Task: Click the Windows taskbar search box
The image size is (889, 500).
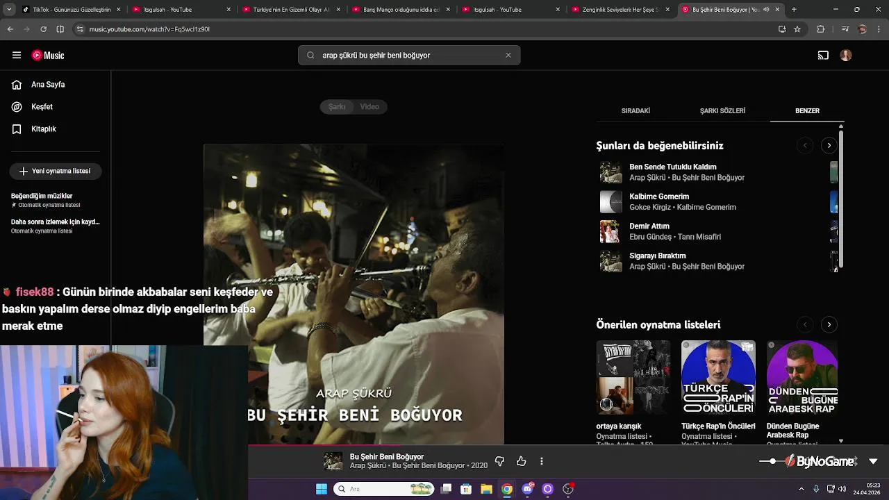Action: point(385,489)
